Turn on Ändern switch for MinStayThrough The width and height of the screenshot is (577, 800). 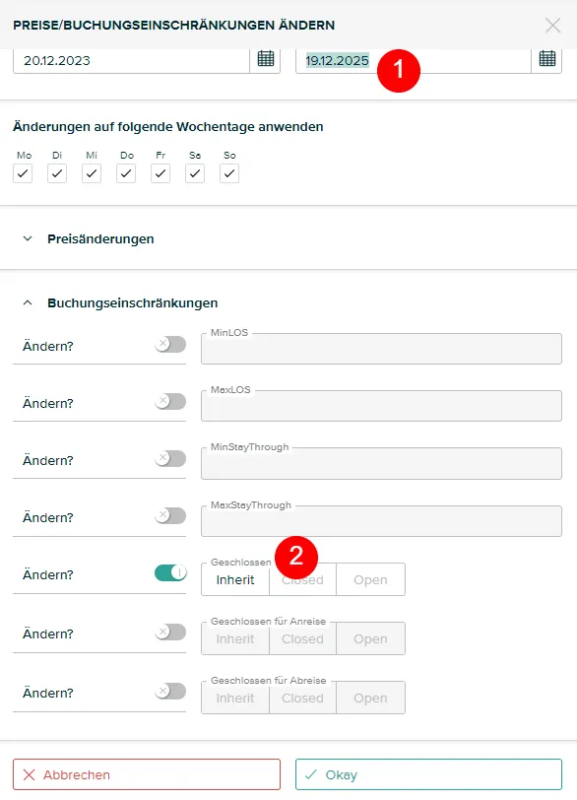coord(170,459)
